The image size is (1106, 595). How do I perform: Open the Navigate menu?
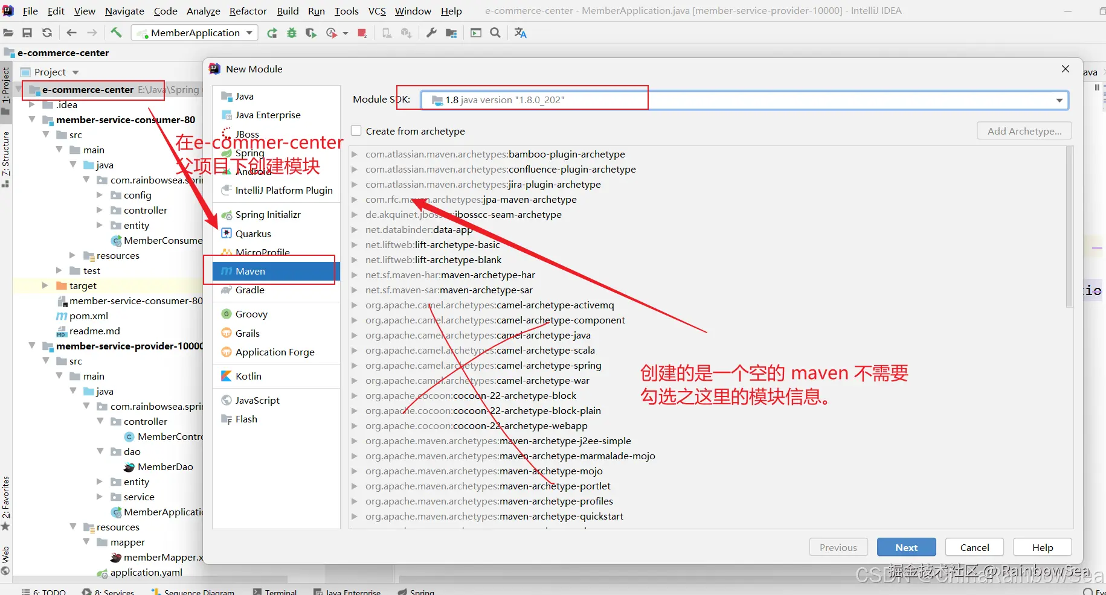click(x=124, y=11)
